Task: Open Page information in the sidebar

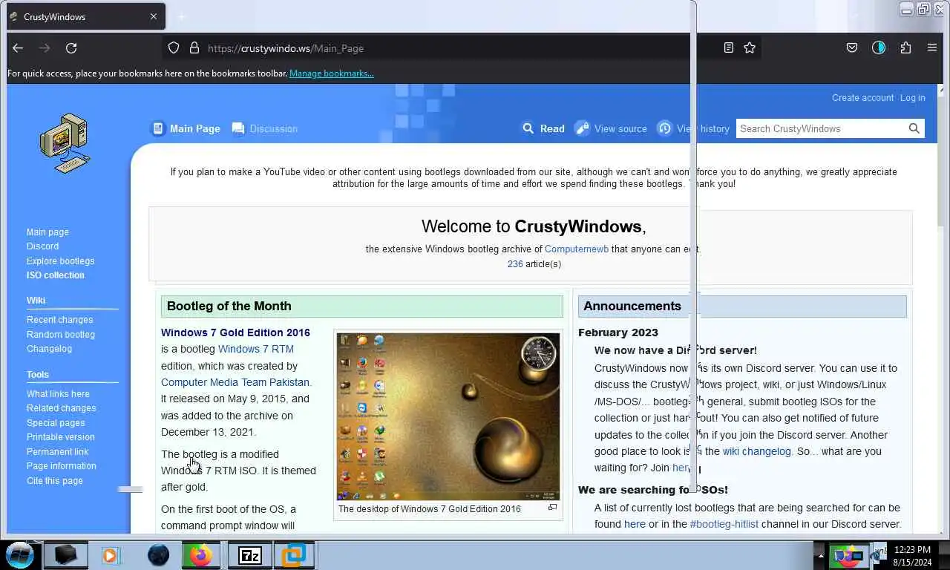Action: tap(61, 466)
